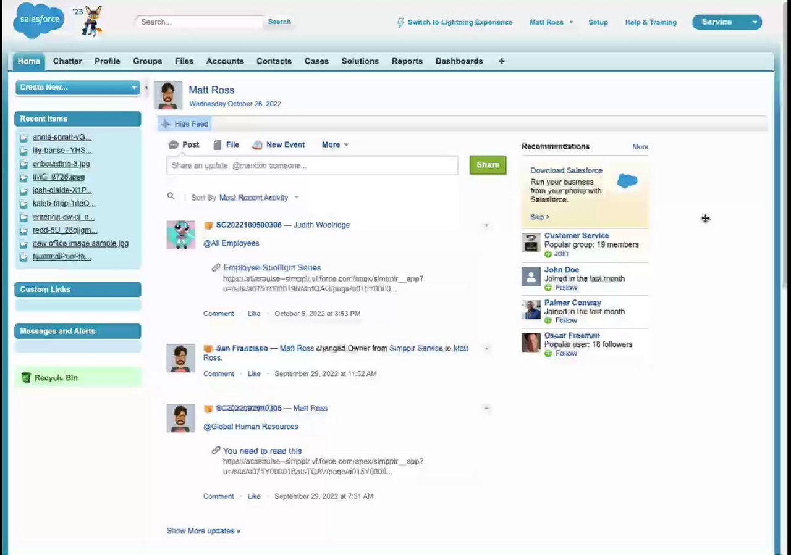Screen dimensions: 791x555
Task: Add a tab with the plus icon
Action: tap(501, 61)
